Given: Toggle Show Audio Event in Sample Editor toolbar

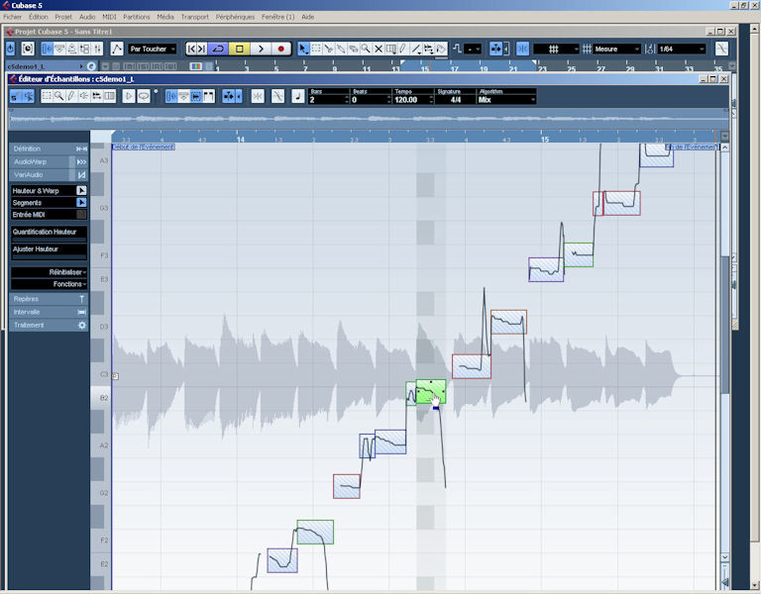Looking at the screenshot, I should [195, 96].
